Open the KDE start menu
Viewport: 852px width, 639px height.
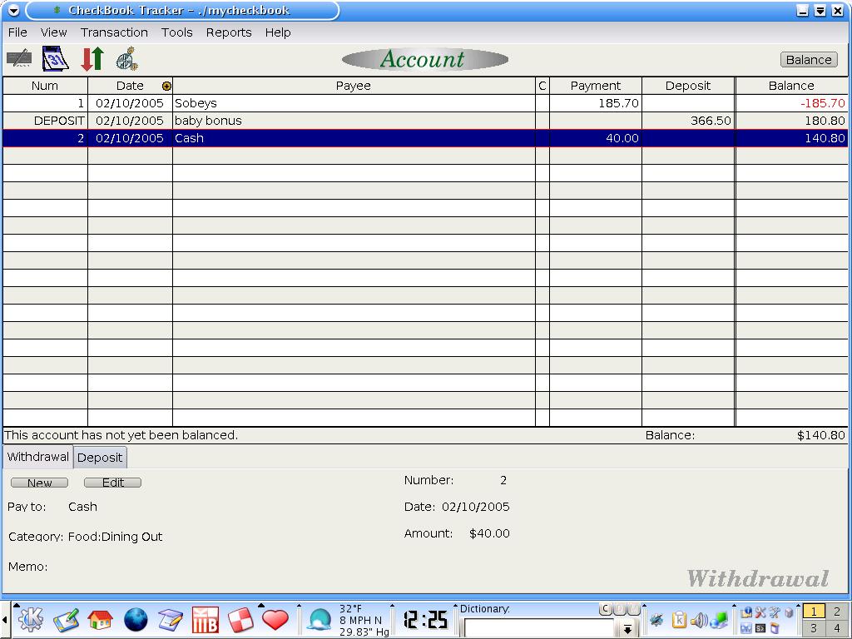(x=31, y=620)
